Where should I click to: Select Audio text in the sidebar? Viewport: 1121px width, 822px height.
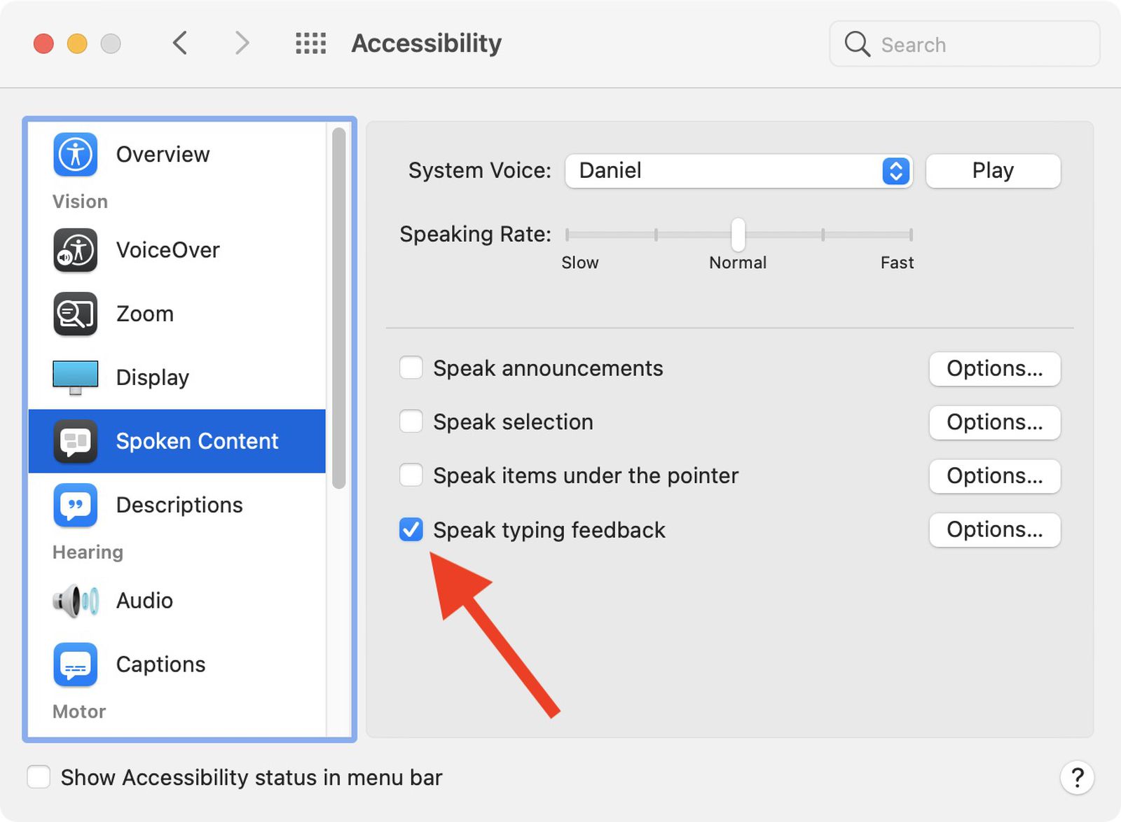tap(144, 601)
